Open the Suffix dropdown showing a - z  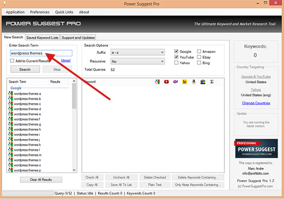pyautogui.click(x=137, y=52)
